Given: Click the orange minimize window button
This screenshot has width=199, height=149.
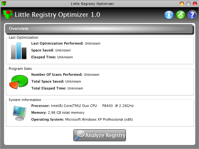Looking at the screenshot, I should pos(182,4).
